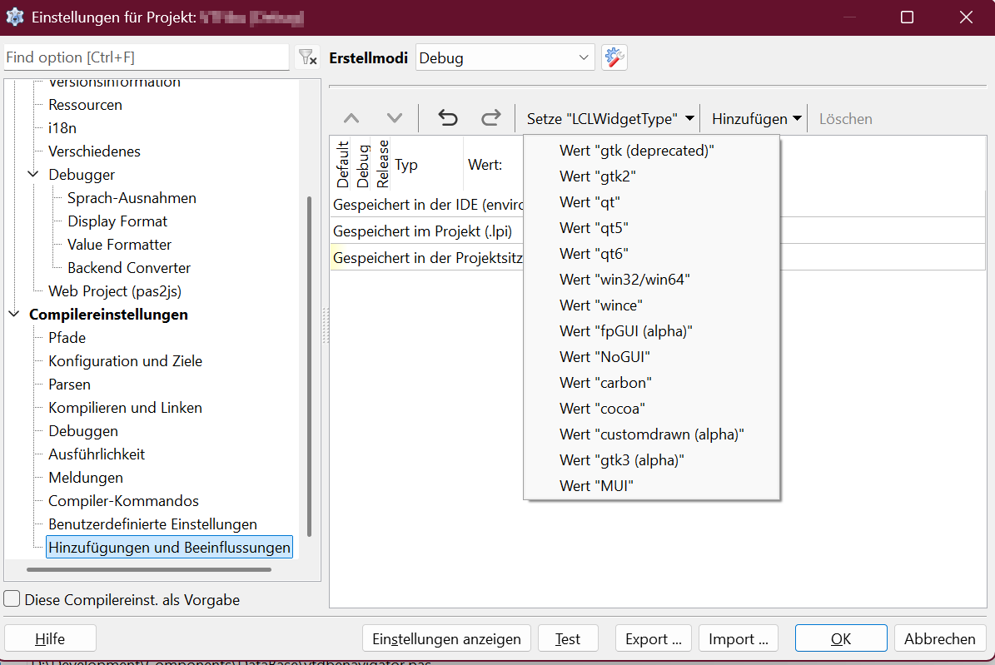Screen dimensions: 995x665
Task: Choose Wert "MUI" menu entry
Action: (x=652, y=486)
